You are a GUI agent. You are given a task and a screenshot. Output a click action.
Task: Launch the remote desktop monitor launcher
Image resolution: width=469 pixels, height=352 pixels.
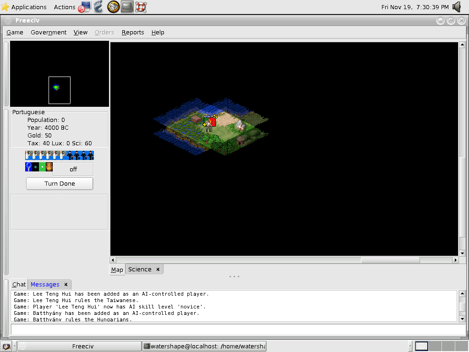84,7
